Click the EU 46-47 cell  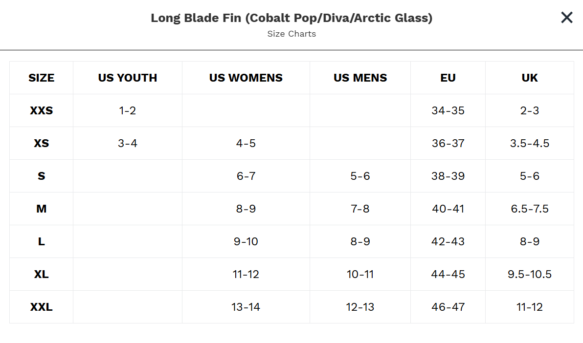click(448, 307)
